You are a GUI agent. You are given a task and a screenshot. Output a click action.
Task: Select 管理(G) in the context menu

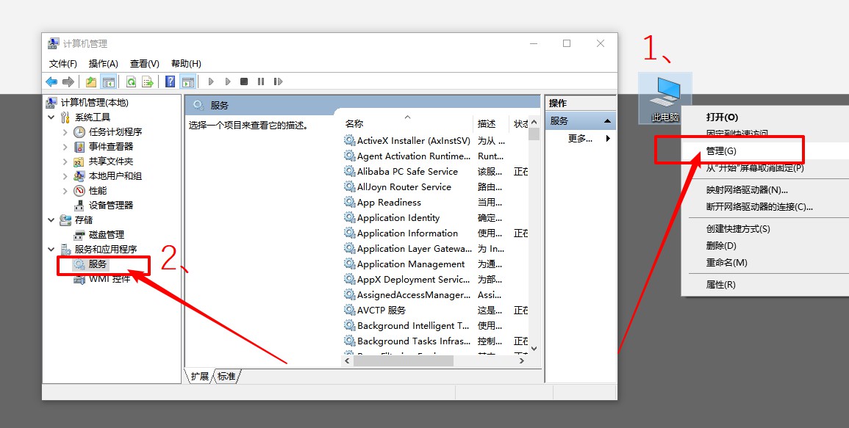[720, 150]
